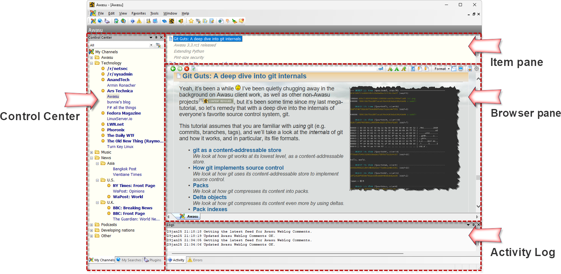
Task: Click the yellow star favorites icon
Action: (x=191, y=21)
